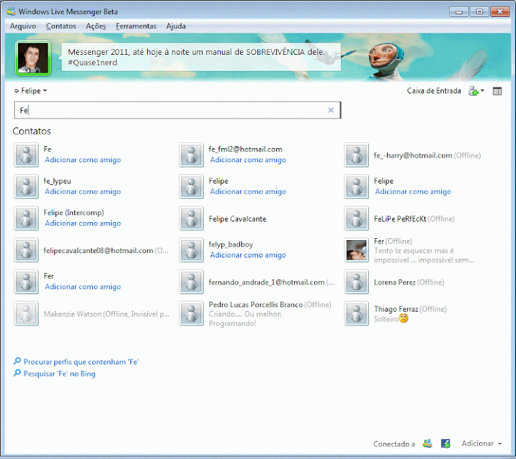Viewport: 516px width, 459px height.
Task: Add 'Fe' as friend via Adicionar como amigo
Action: [x=83, y=160]
